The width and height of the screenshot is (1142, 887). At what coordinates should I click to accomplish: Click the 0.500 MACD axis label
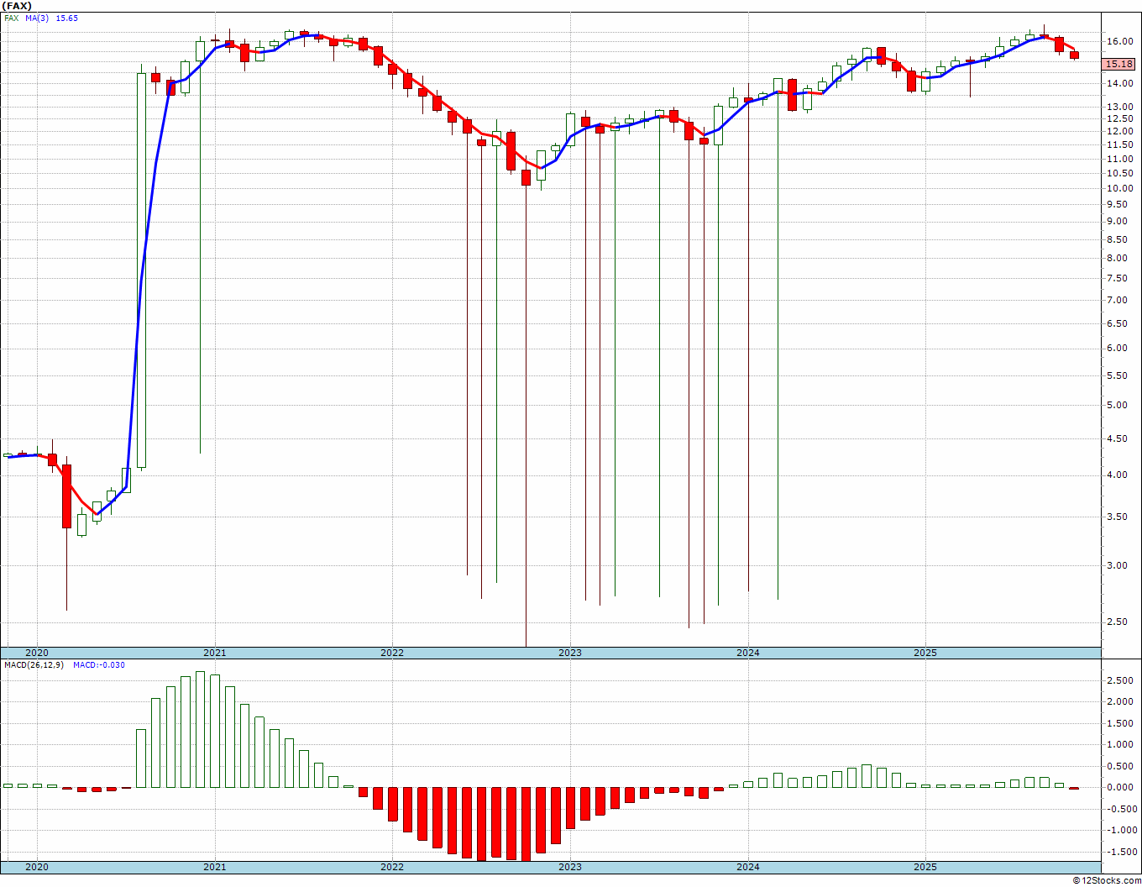point(1121,766)
